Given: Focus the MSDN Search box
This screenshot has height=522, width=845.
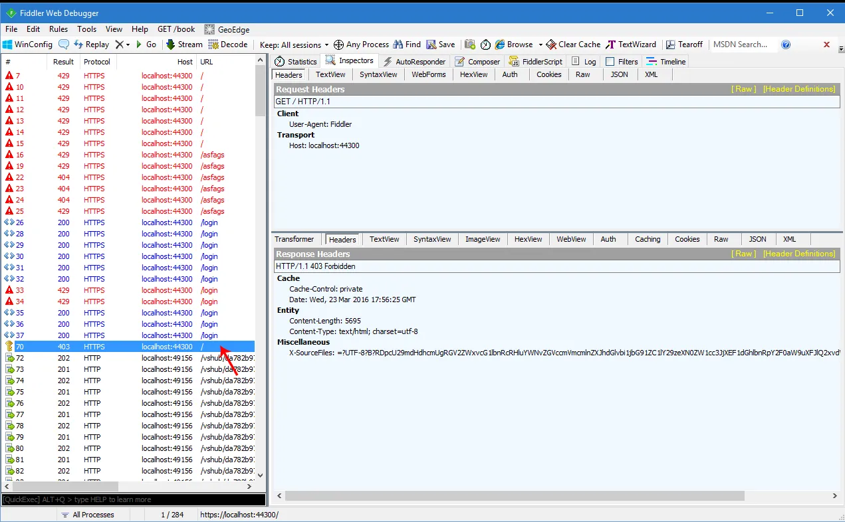Looking at the screenshot, I should (x=743, y=44).
